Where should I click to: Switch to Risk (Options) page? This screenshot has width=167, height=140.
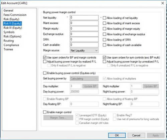pos(12,36)
